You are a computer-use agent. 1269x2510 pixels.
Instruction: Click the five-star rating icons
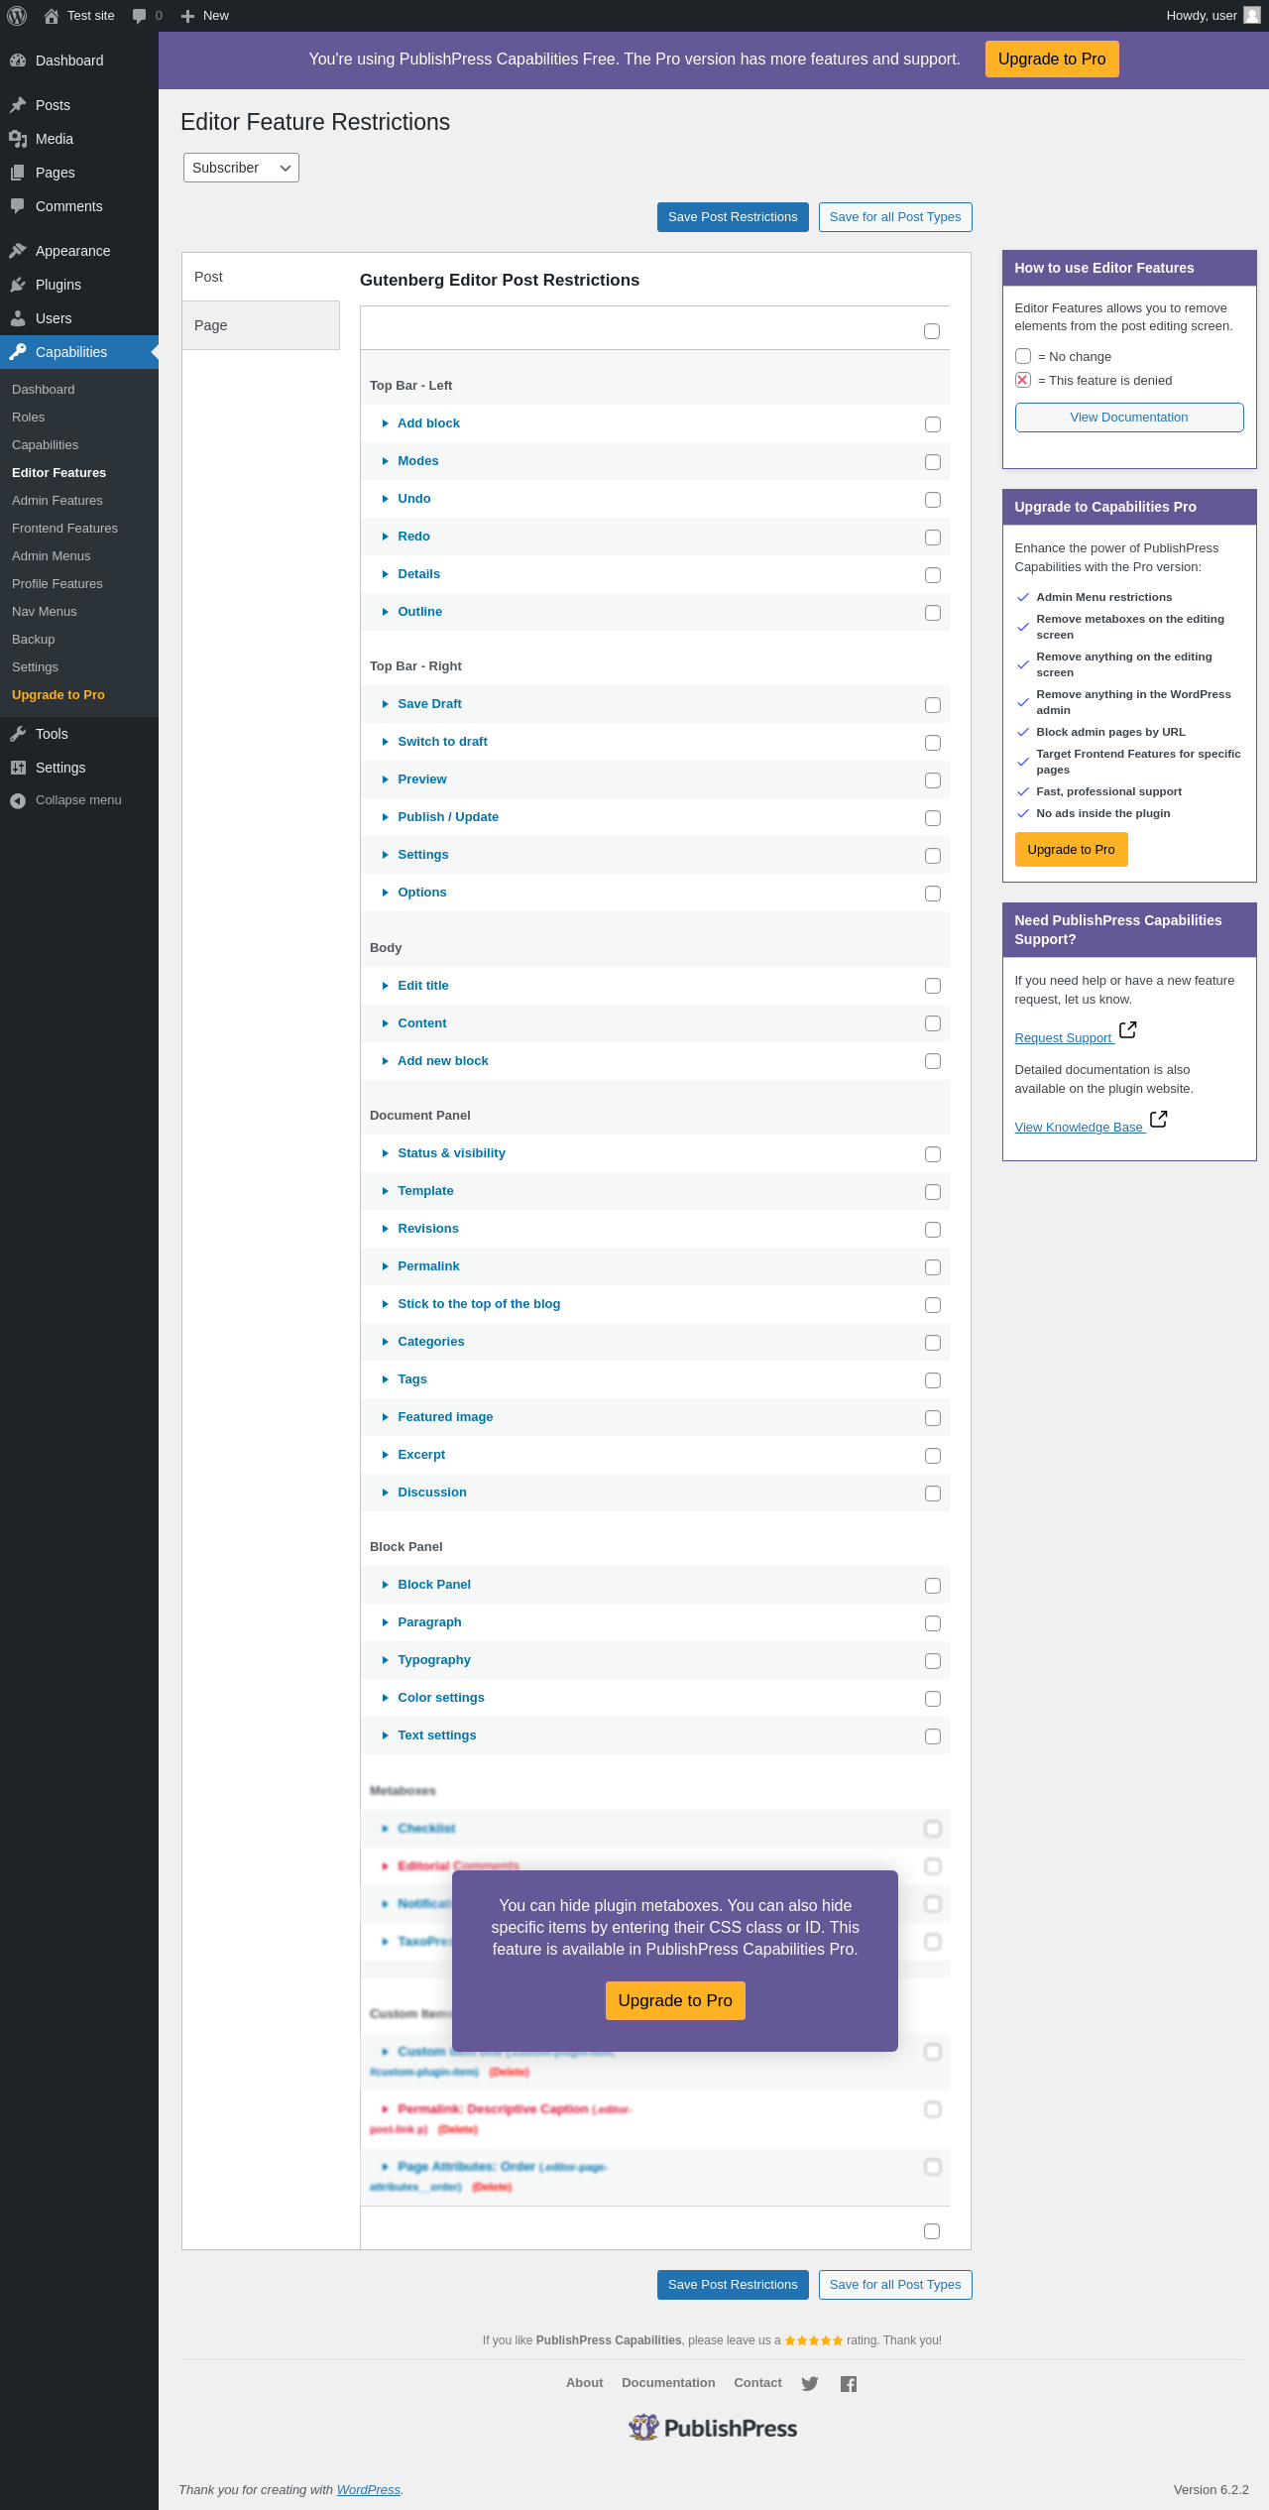(814, 2340)
